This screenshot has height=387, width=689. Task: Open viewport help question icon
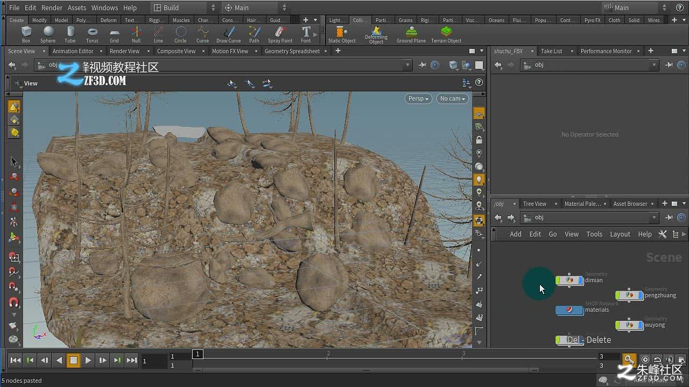pos(479,83)
